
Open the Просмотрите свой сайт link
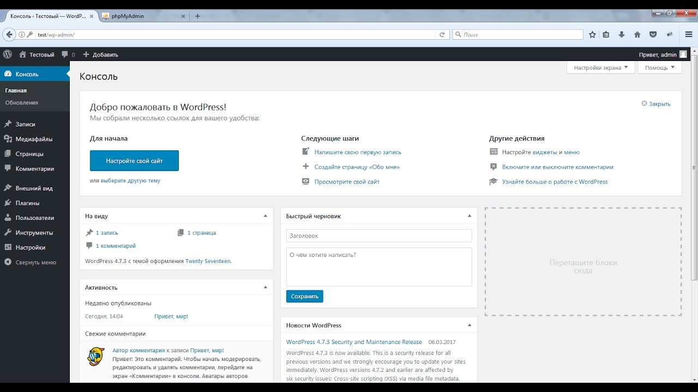point(347,181)
